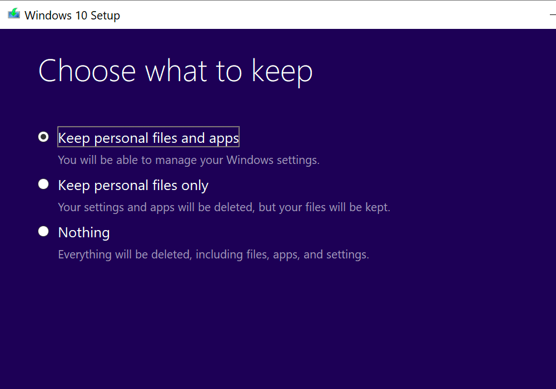
Task: Pick the "Nothing" radio button
Action: (x=43, y=231)
